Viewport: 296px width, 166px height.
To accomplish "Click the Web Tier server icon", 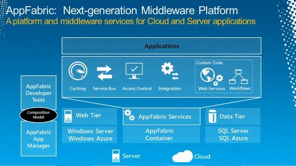I will 68,116.
